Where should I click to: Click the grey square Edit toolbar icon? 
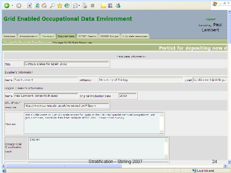click(x=92, y=6)
